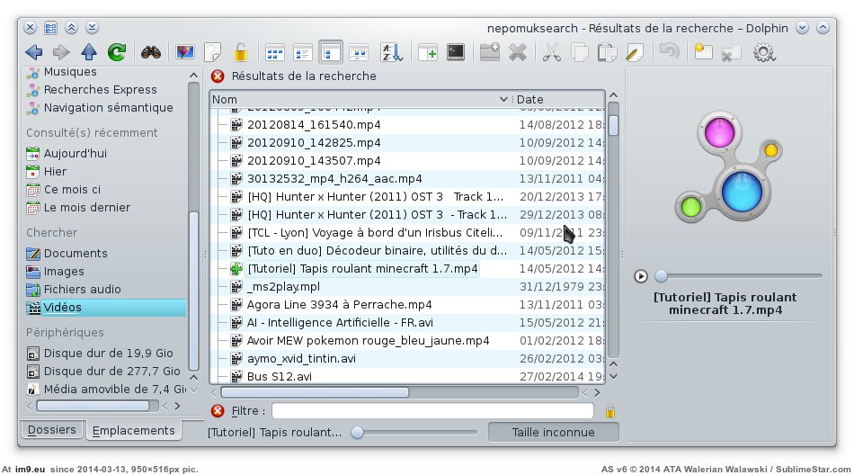Toggle the filter lock icon

point(610,411)
